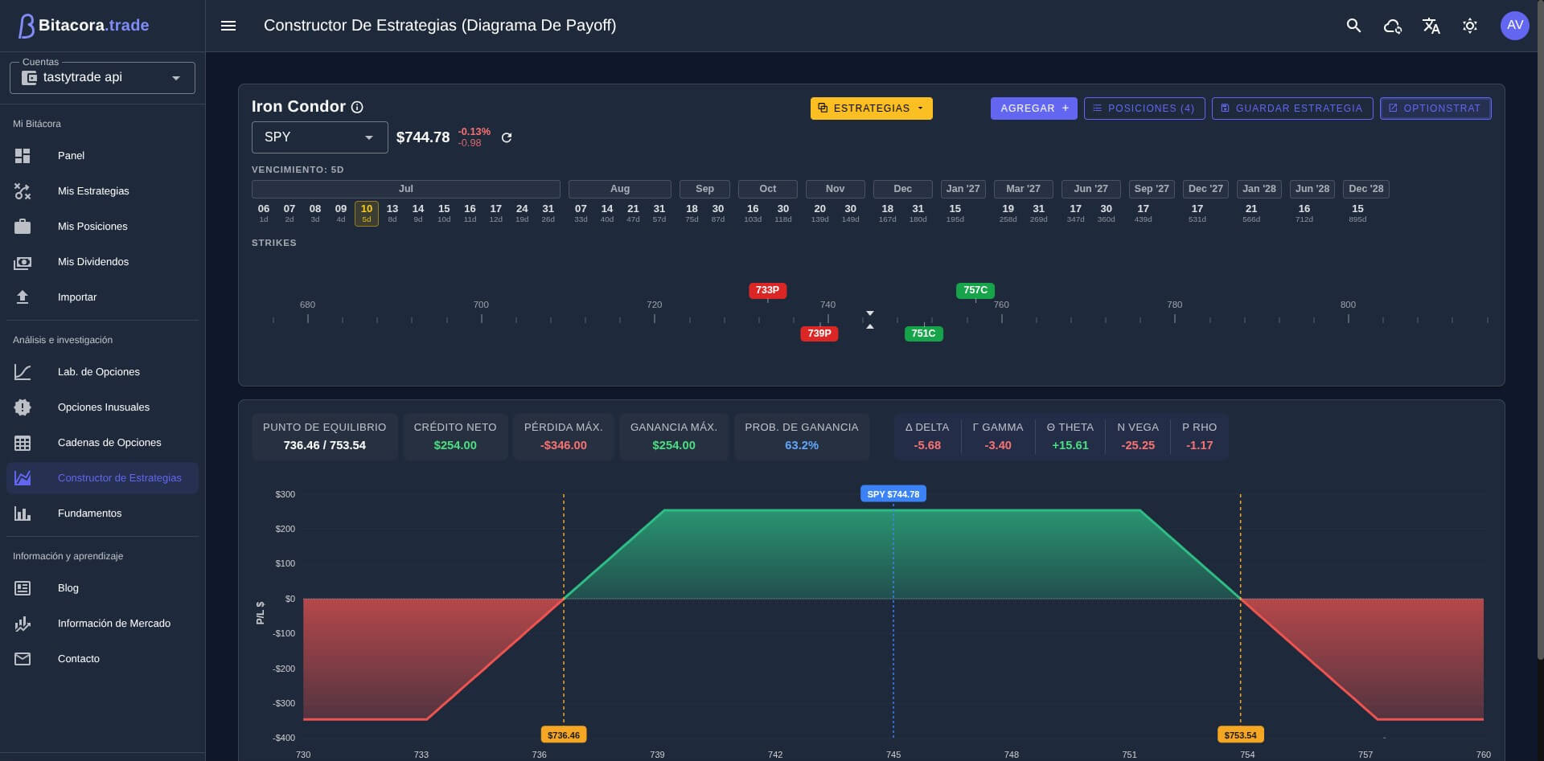Click the Bitacora.trade logo
This screenshot has height=761, width=1544.
(84, 26)
